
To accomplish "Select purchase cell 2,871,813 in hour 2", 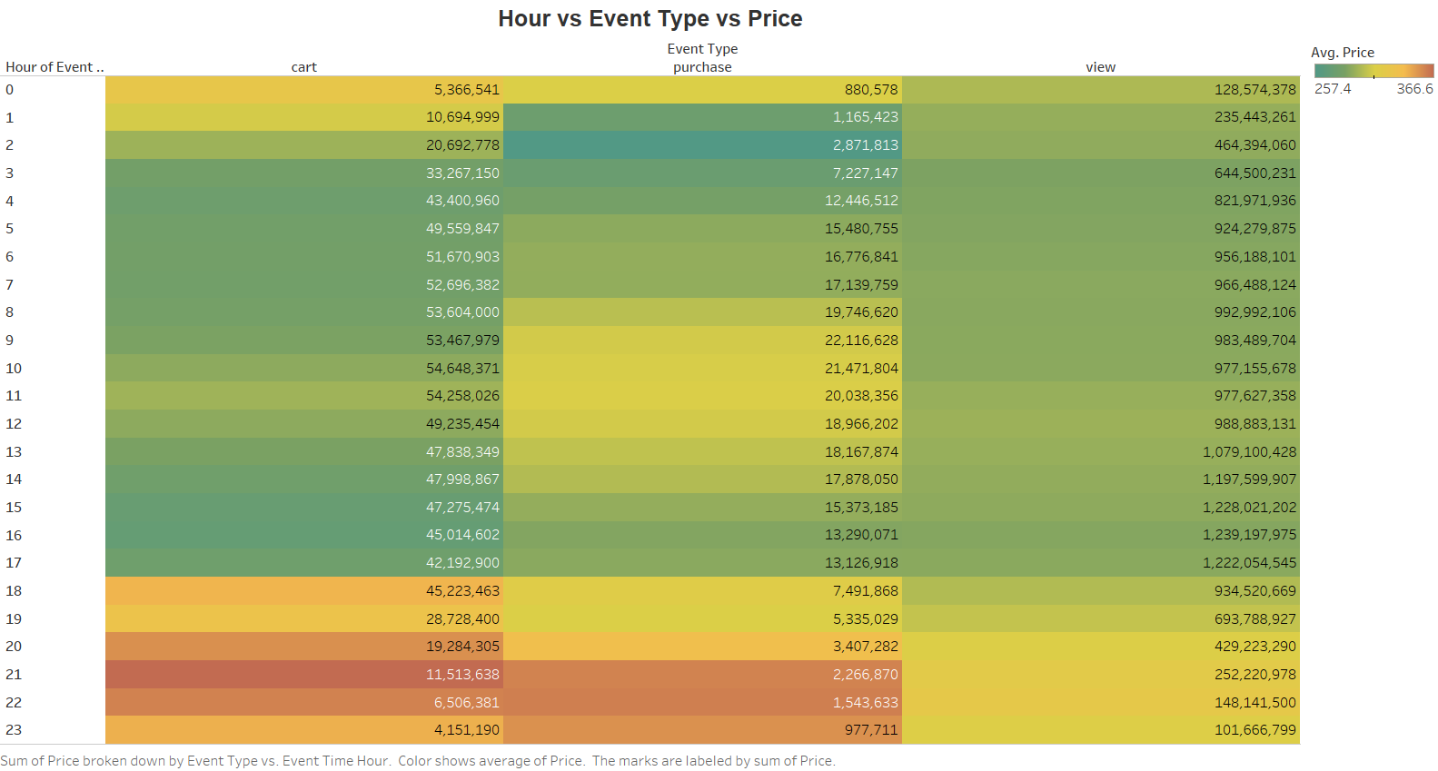I will click(x=702, y=145).
